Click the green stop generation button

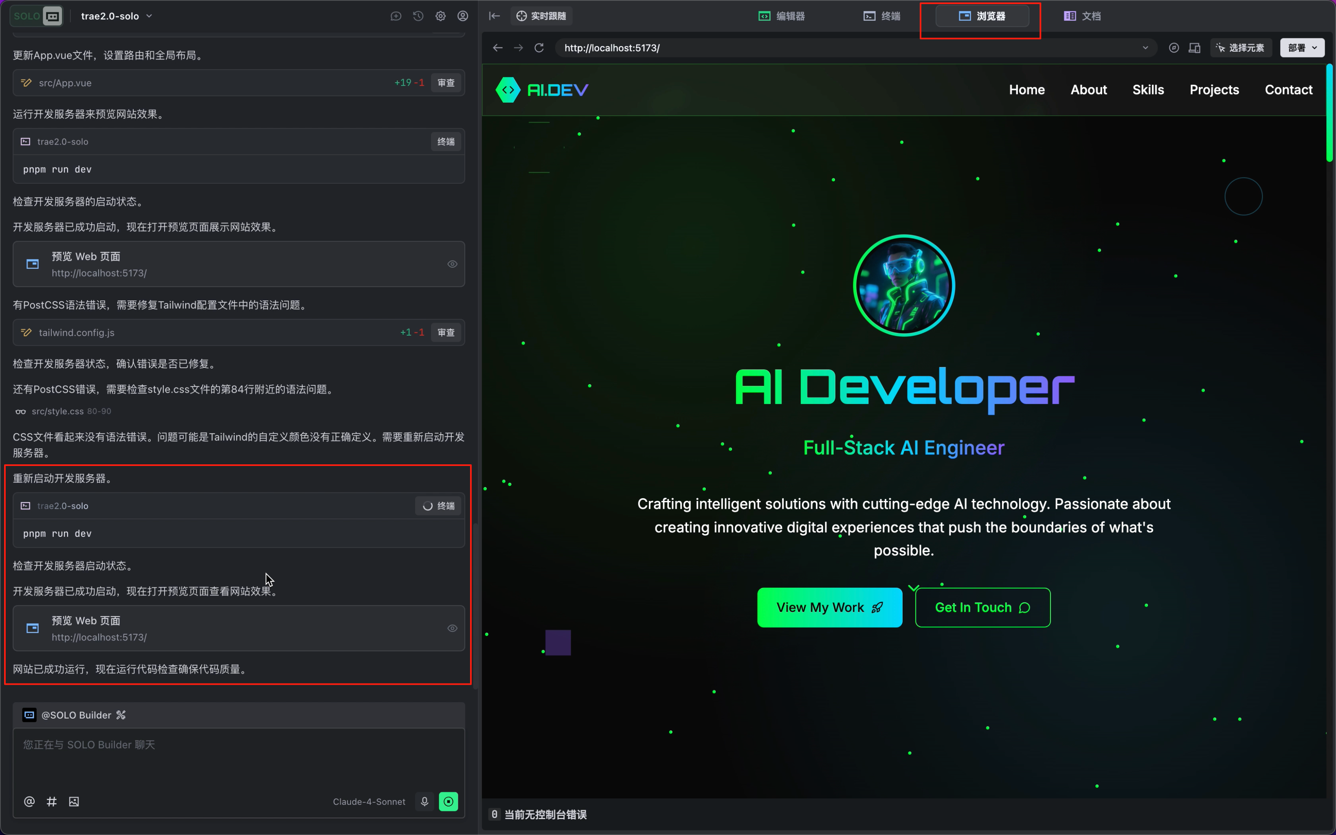point(448,801)
